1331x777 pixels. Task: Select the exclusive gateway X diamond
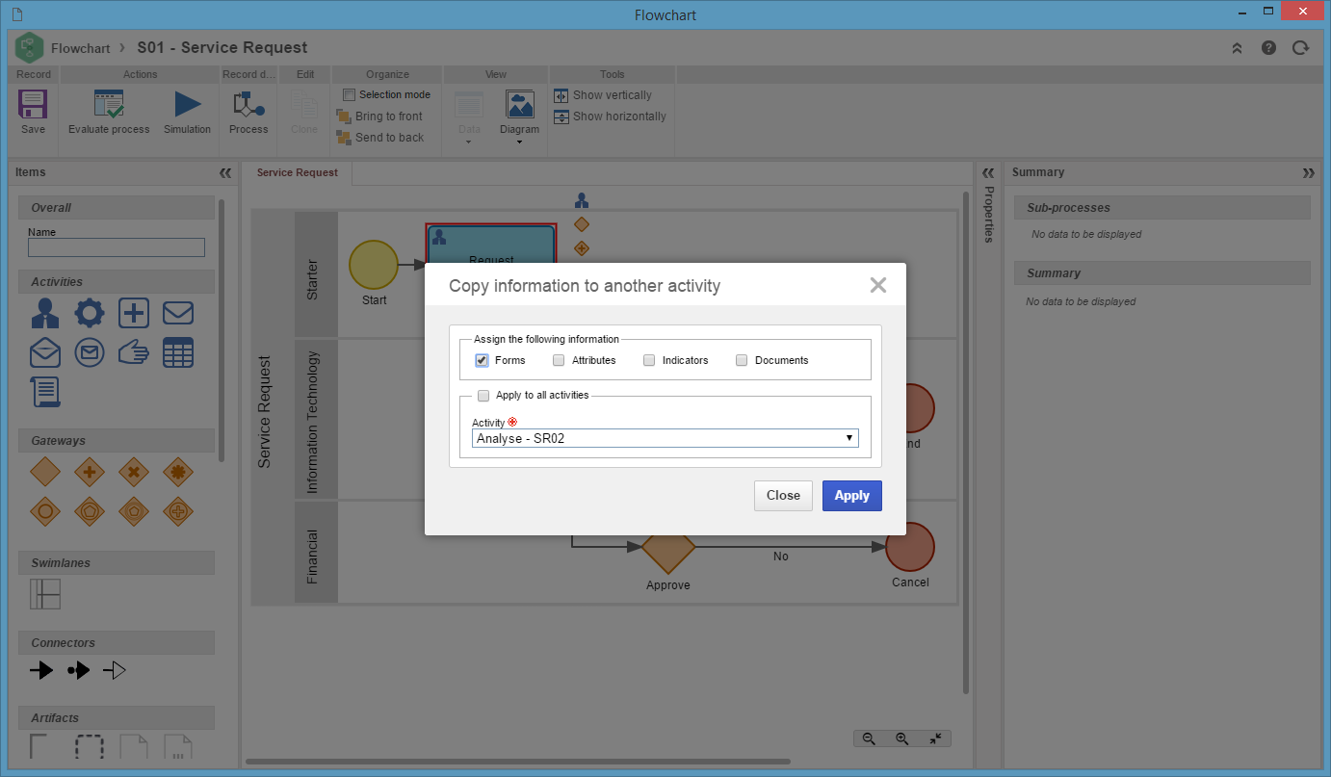coord(134,472)
